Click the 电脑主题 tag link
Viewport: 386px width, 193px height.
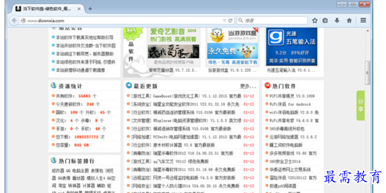coord(80,170)
